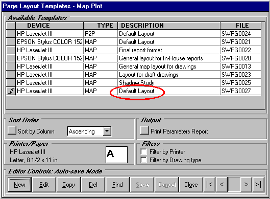Click the paper orientation preview marked A
The height and width of the screenshot is (199, 270).
tap(116, 154)
